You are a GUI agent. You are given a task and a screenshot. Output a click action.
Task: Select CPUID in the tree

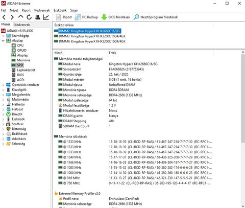(21, 51)
